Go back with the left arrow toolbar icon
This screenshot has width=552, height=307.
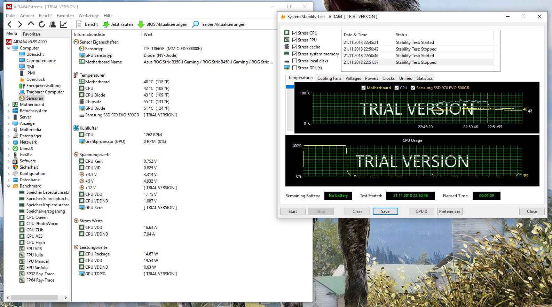pyautogui.click(x=10, y=24)
